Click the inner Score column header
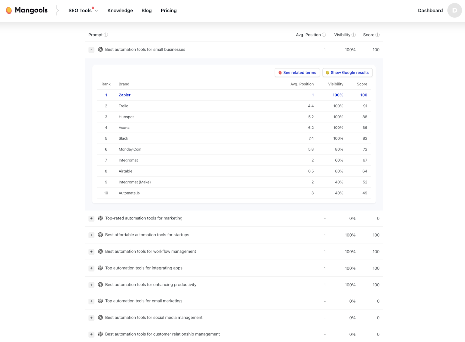465x342 pixels. point(362,84)
